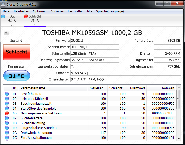This screenshot has height=145, width=185.
Task: Click blue status icon for Drehwiederholungen
Action: [x=7, y=133]
